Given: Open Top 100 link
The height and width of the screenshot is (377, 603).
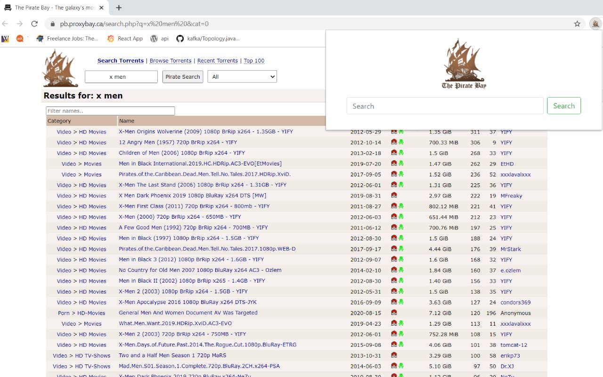Looking at the screenshot, I should 254,61.
